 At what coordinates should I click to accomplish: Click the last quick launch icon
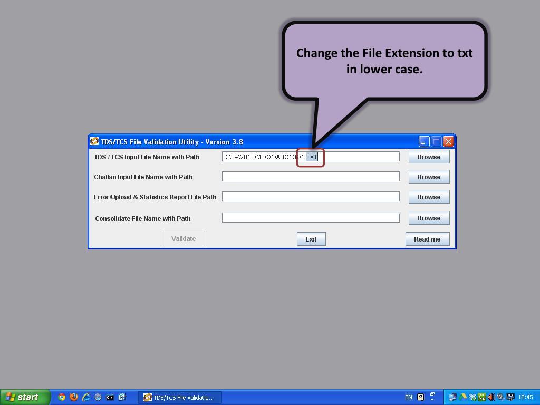122,397
